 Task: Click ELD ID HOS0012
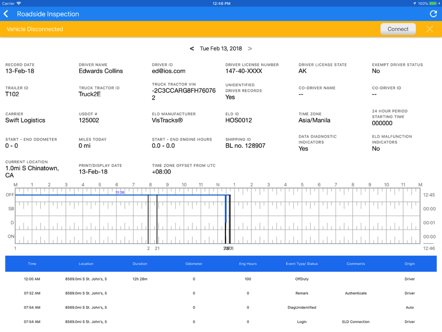pos(239,120)
